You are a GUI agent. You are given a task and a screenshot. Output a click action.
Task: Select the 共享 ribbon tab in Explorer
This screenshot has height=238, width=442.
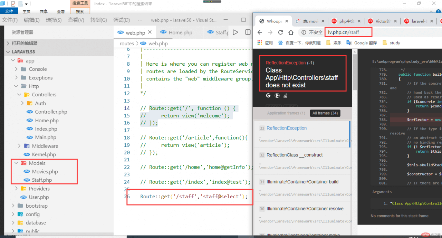click(x=44, y=11)
